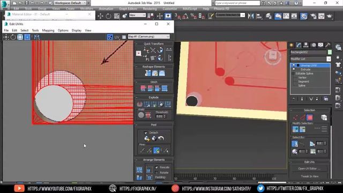Toggle Pin Stack button under modifier stack
This screenshot has width=343, height=193.
294,99
